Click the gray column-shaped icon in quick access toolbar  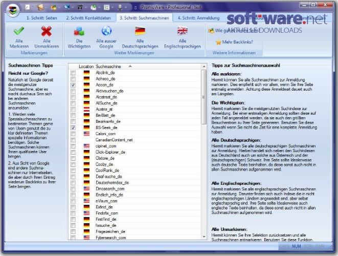(x=120, y=7)
